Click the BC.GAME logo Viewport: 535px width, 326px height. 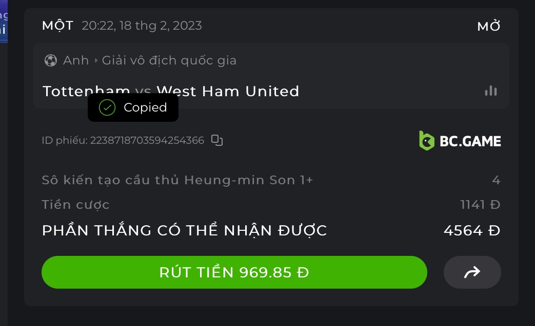[x=460, y=140]
